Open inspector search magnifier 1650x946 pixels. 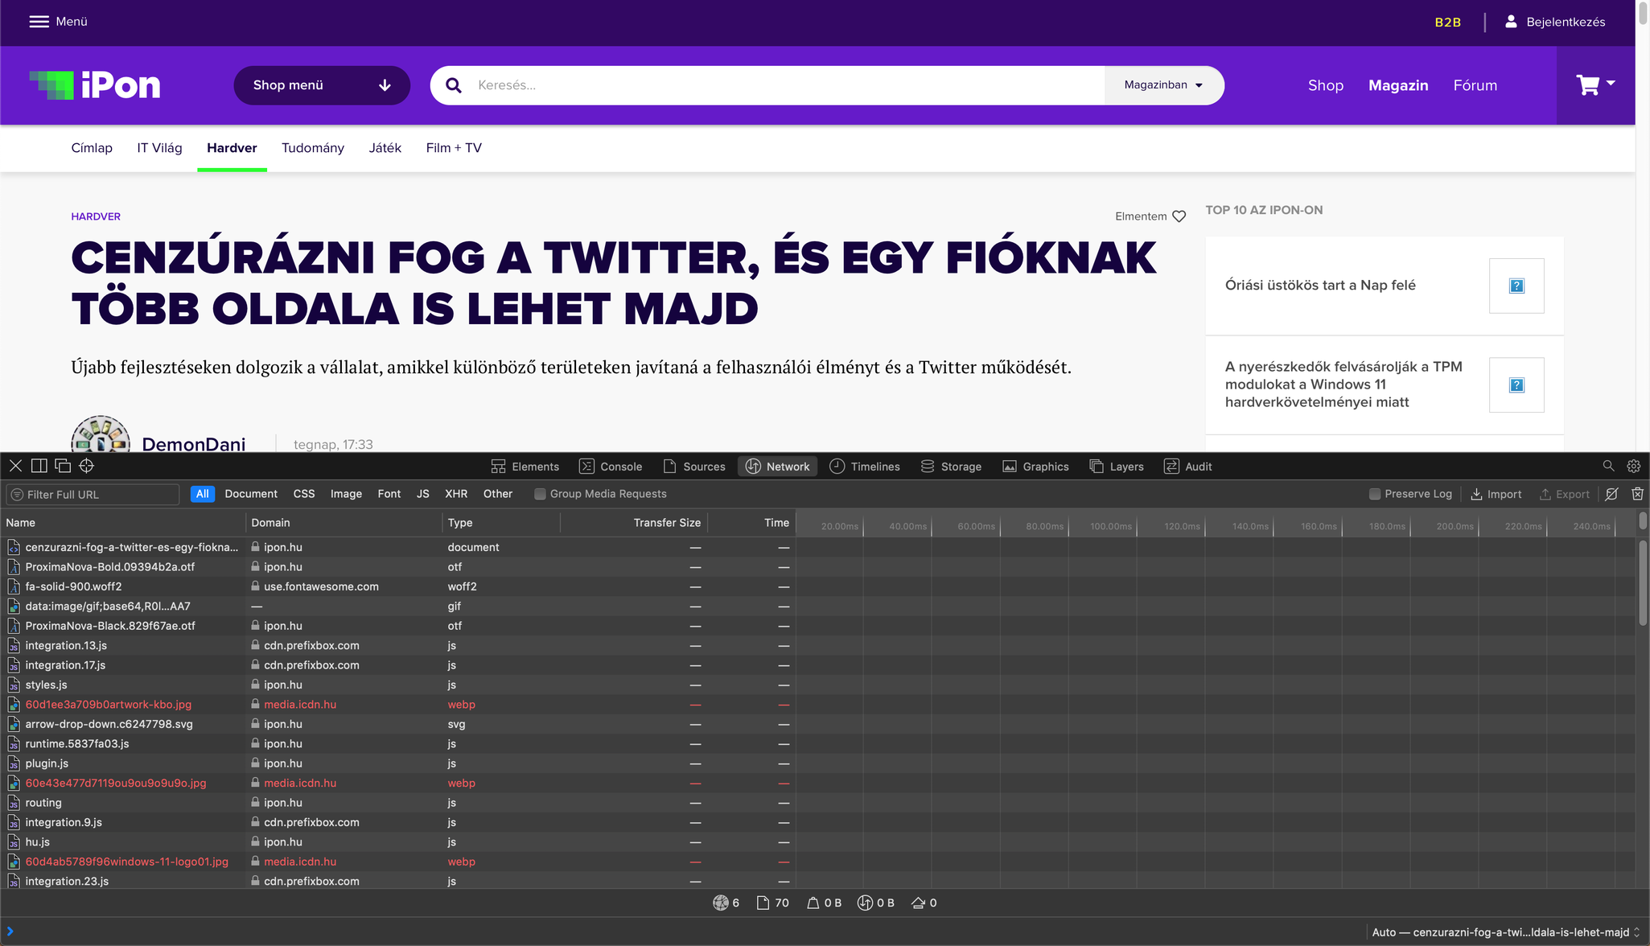coord(1608,466)
